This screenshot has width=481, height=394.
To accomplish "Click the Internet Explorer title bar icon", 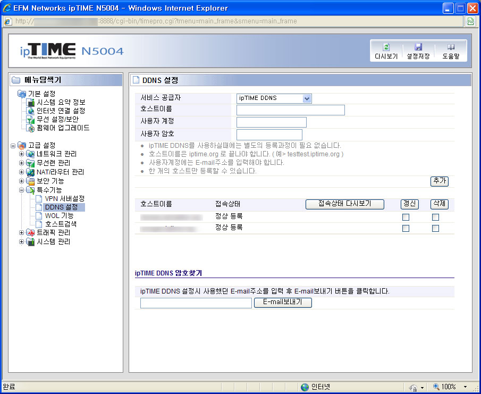I will [7, 8].
